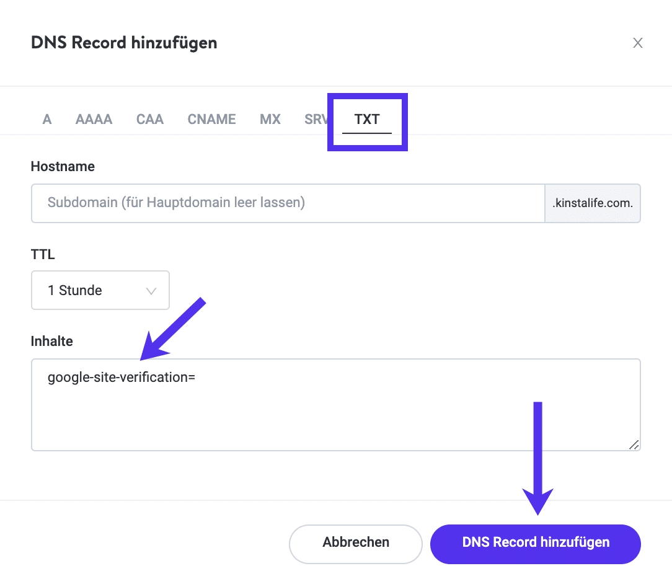This screenshot has width=672, height=584.
Task: Click the .kinstalife.com. domain suffix
Action: [593, 203]
